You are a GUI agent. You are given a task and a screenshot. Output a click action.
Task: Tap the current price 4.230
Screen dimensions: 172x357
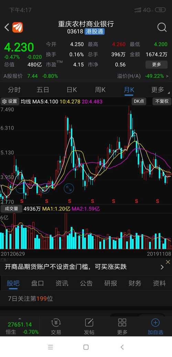coord(19,47)
